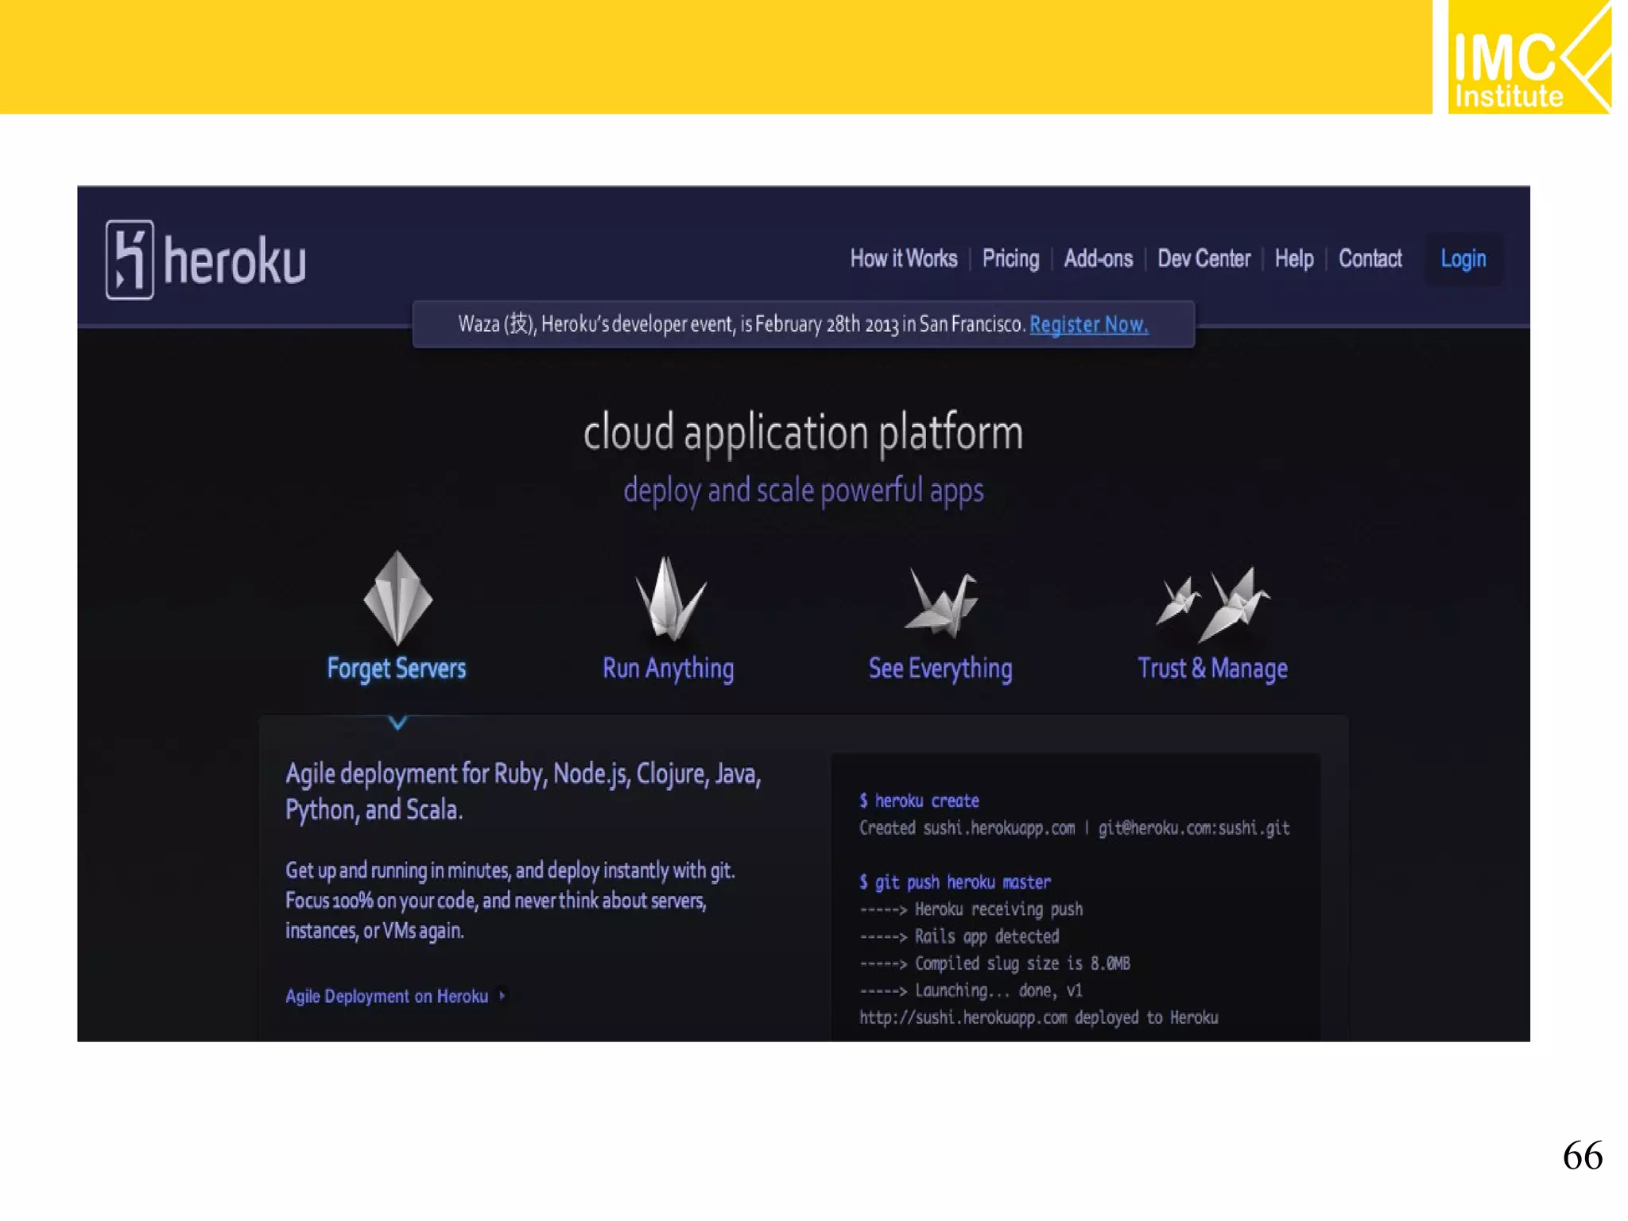This screenshot has height=1221, width=1628.
Task: Click the '$ heroku create' command line
Action: coord(919,800)
